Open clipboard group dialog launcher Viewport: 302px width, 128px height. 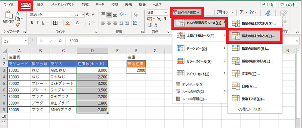[25, 32]
